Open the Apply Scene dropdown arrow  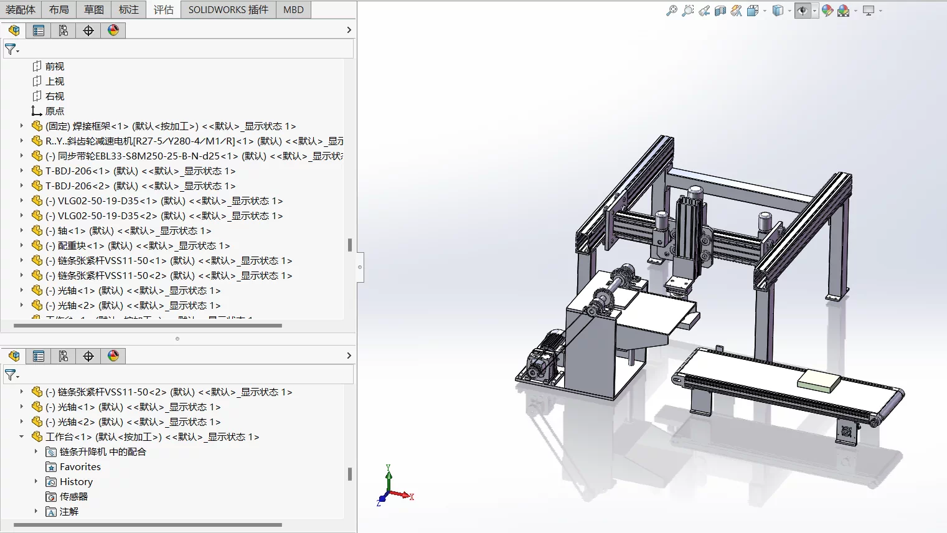(x=855, y=11)
